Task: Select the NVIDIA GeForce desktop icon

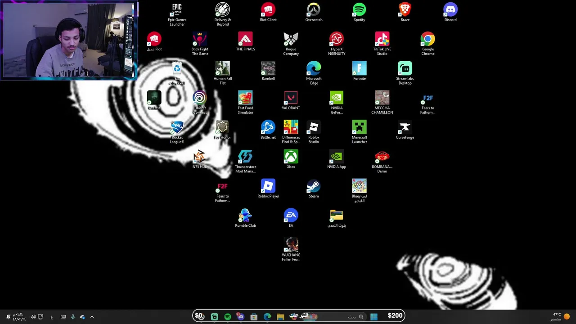Action: (x=337, y=103)
